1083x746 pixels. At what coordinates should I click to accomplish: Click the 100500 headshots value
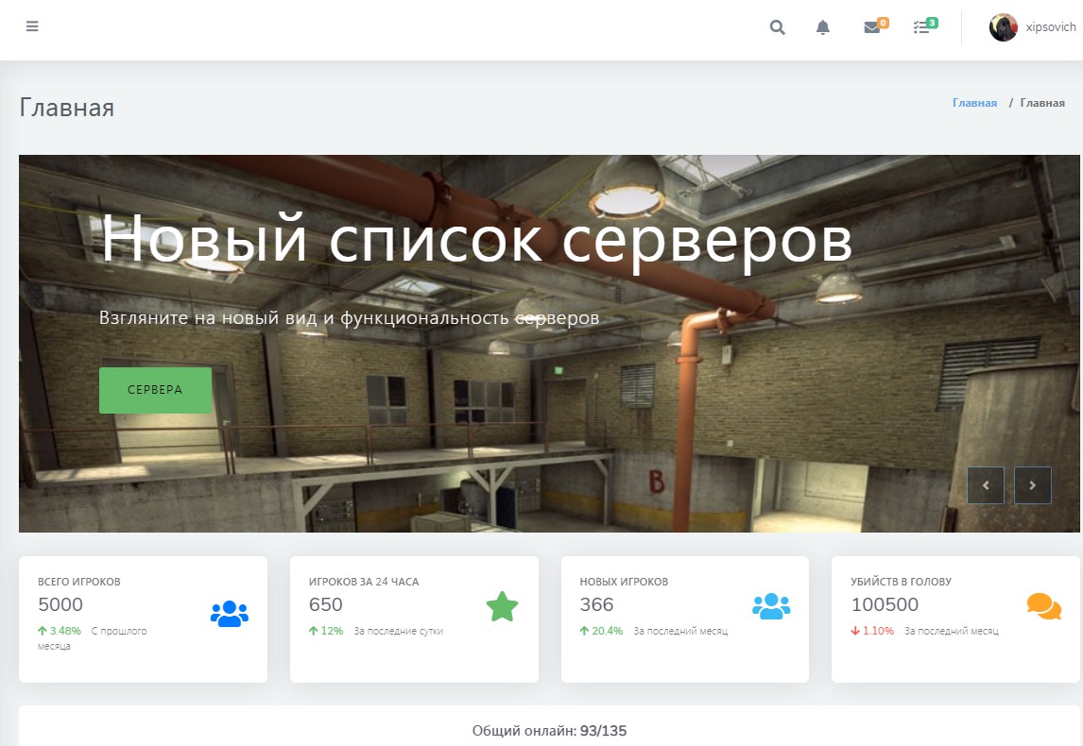[x=885, y=604]
